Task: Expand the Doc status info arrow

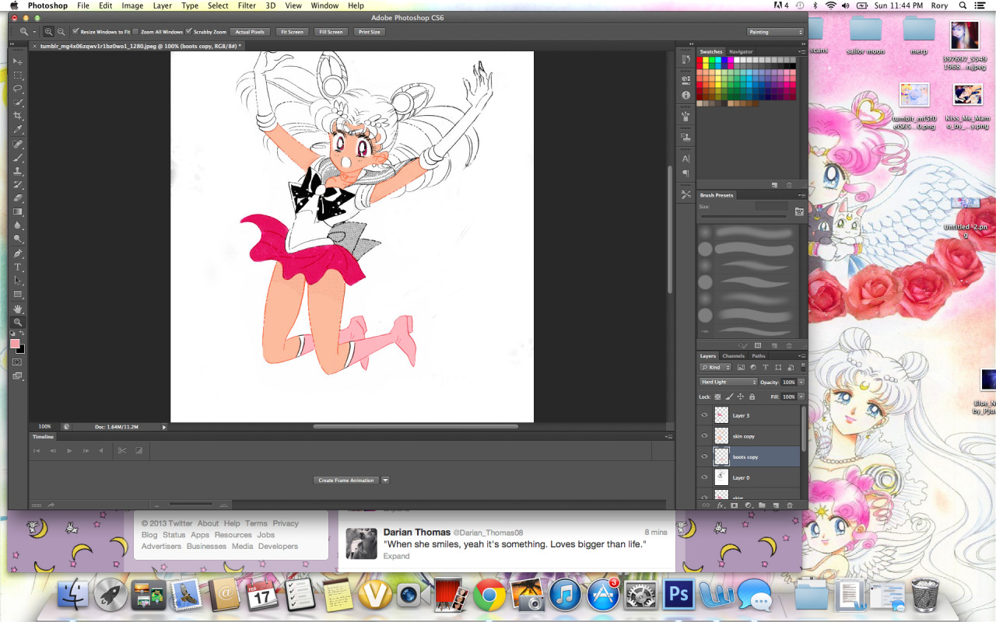Action: coord(164,426)
